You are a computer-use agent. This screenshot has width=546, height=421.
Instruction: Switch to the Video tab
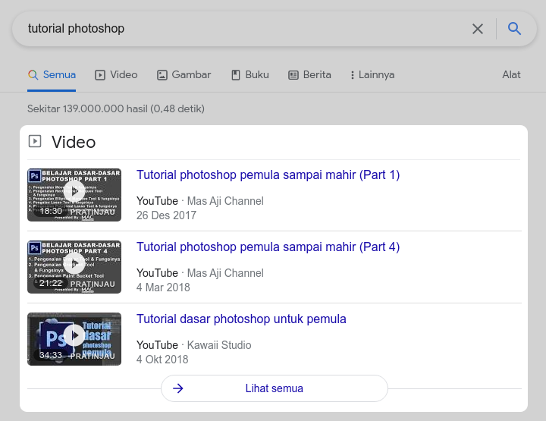click(x=116, y=75)
